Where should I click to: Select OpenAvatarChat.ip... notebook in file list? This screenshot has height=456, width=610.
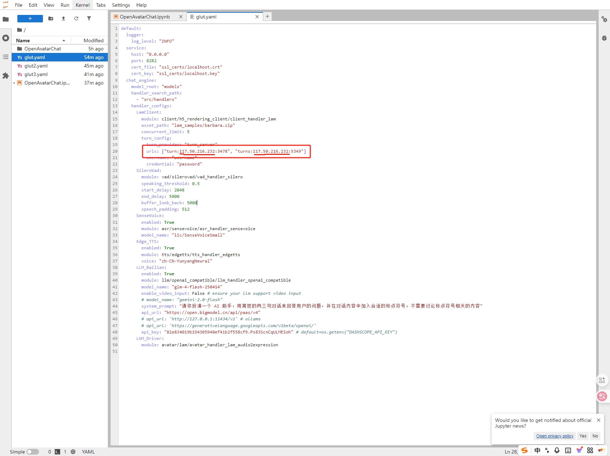point(60,83)
